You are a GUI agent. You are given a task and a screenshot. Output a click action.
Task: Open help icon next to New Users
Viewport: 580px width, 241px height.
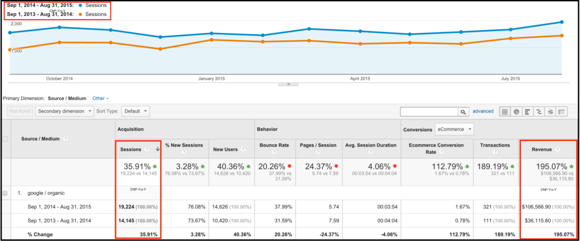[x=242, y=149]
